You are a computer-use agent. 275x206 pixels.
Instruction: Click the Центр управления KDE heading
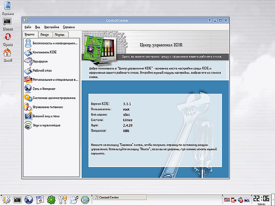click(x=161, y=45)
